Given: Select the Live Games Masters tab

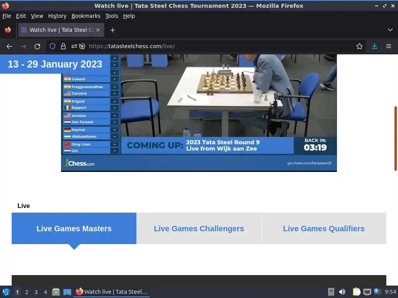Looking at the screenshot, I should (74, 228).
